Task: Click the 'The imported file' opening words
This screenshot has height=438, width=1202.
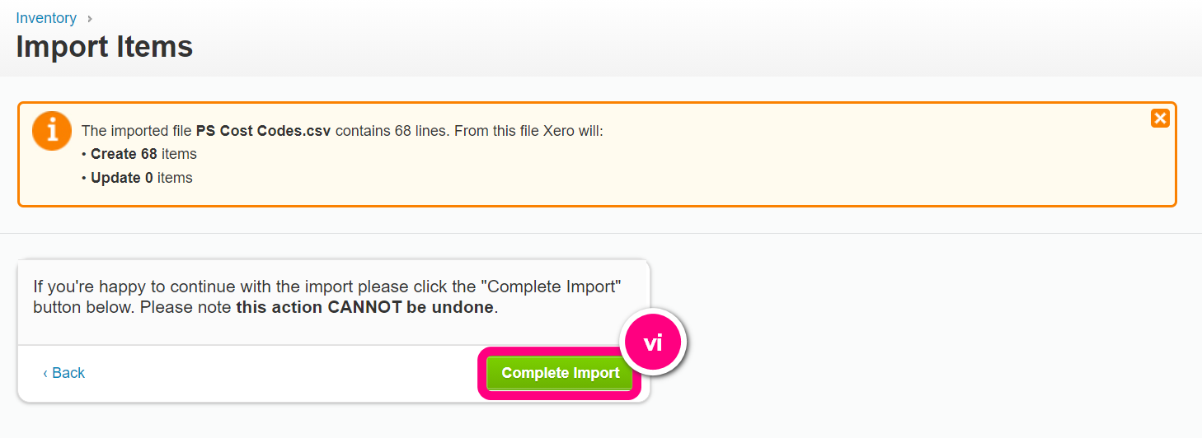Action: 136,131
